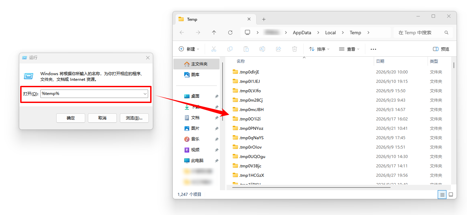Image resolution: width=467 pixels, height=215 pixels.
Task: Click the Local breadcrumb in address bar
Action: click(331, 33)
